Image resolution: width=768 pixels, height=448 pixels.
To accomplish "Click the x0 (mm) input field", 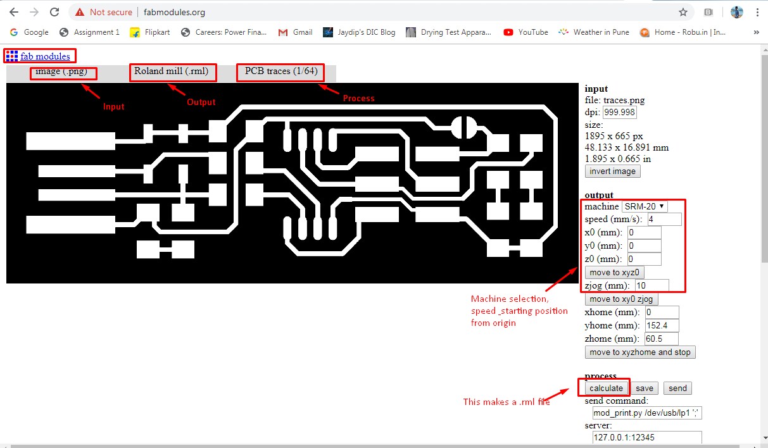I will 644,233.
